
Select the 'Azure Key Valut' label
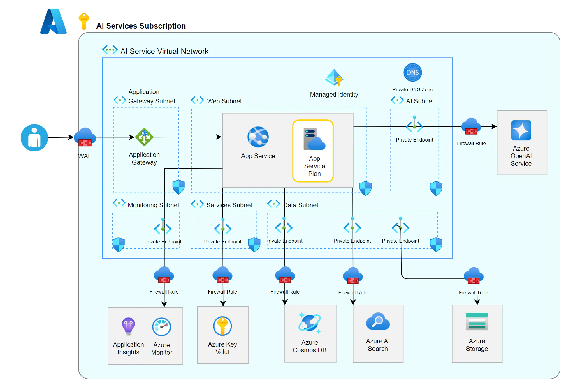pos(223,348)
